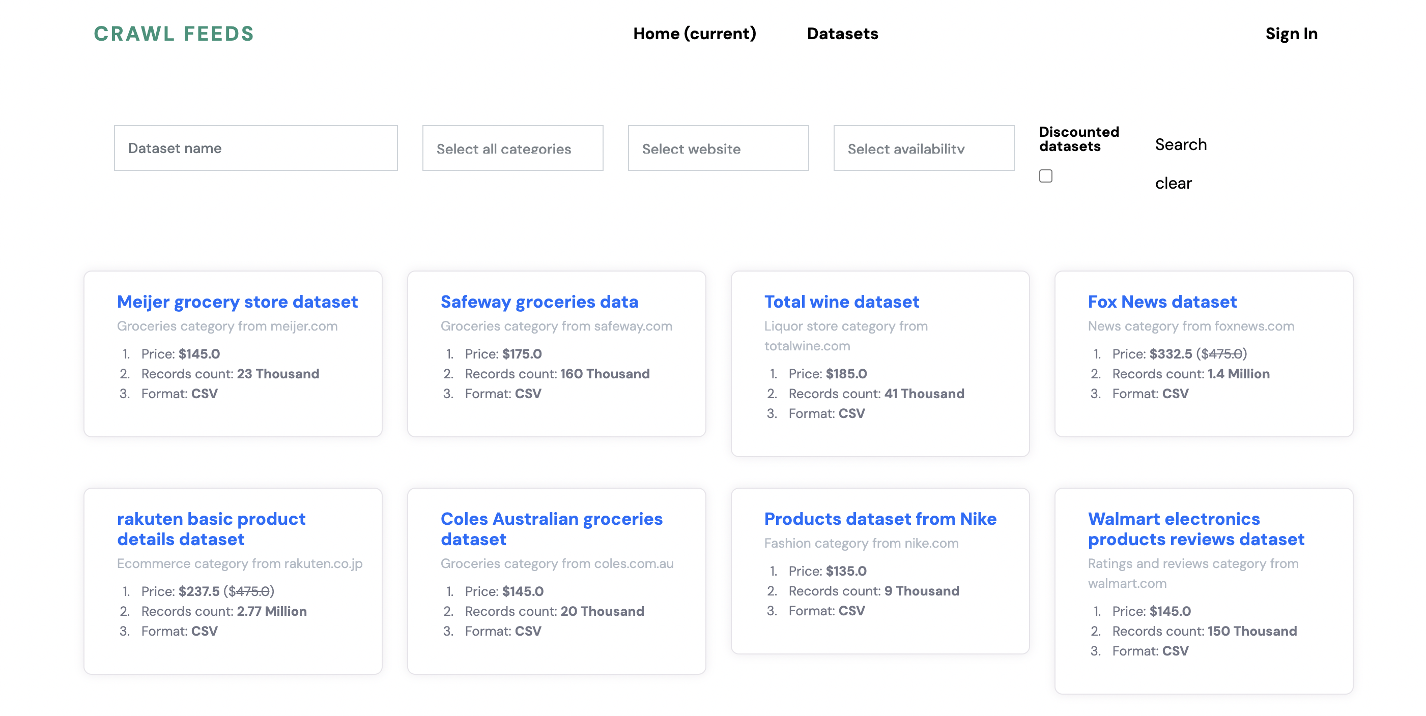Open the Select website dropdown
Viewport: 1426px width, 716px height.
point(718,148)
